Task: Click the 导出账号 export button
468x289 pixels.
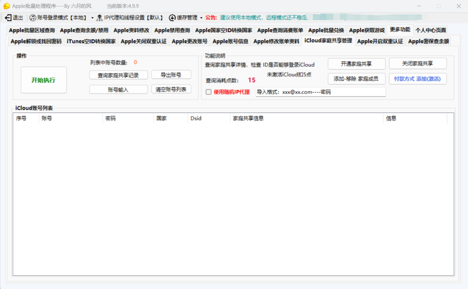Action: (171, 75)
